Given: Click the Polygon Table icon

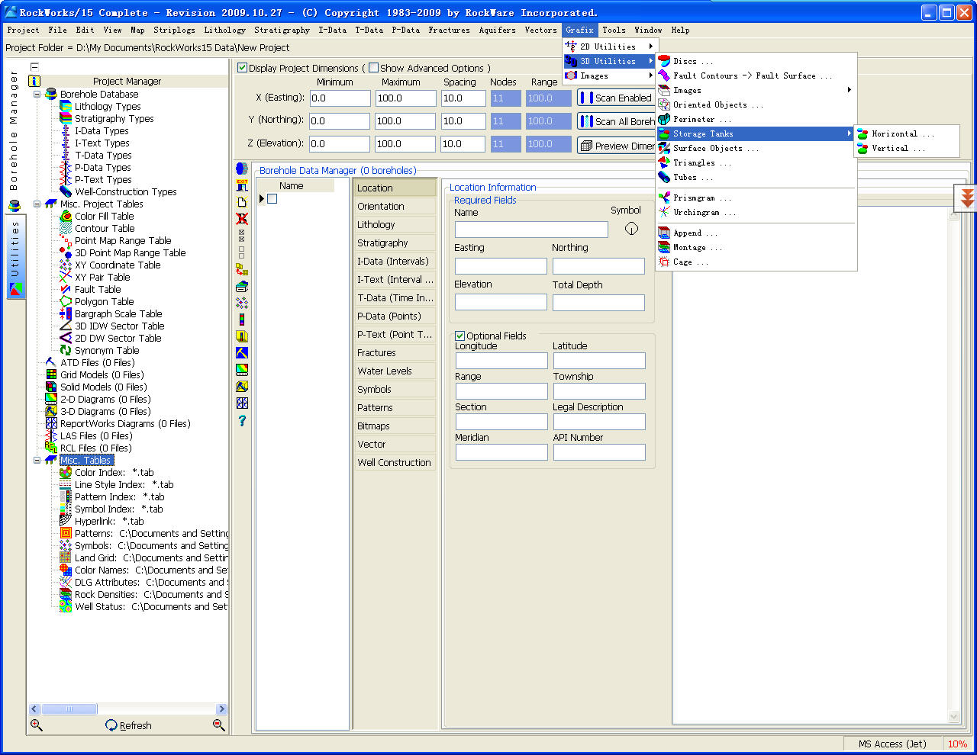Looking at the screenshot, I should tap(66, 302).
